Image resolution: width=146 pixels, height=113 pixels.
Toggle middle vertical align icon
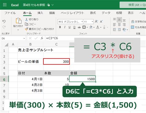[x=119, y=19]
